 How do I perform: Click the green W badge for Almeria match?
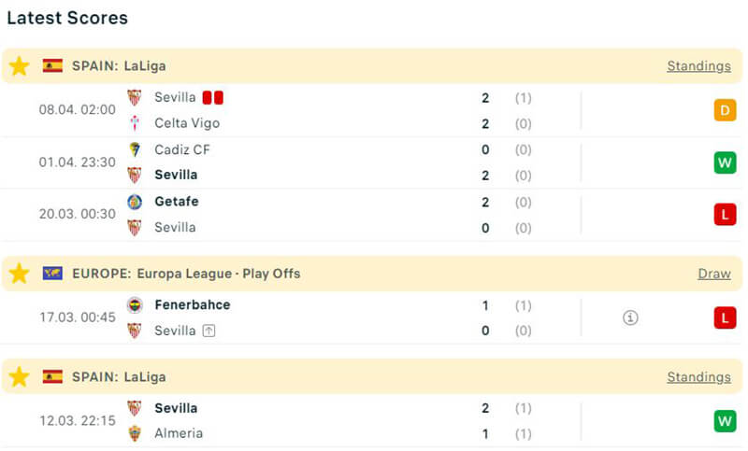coord(725,421)
